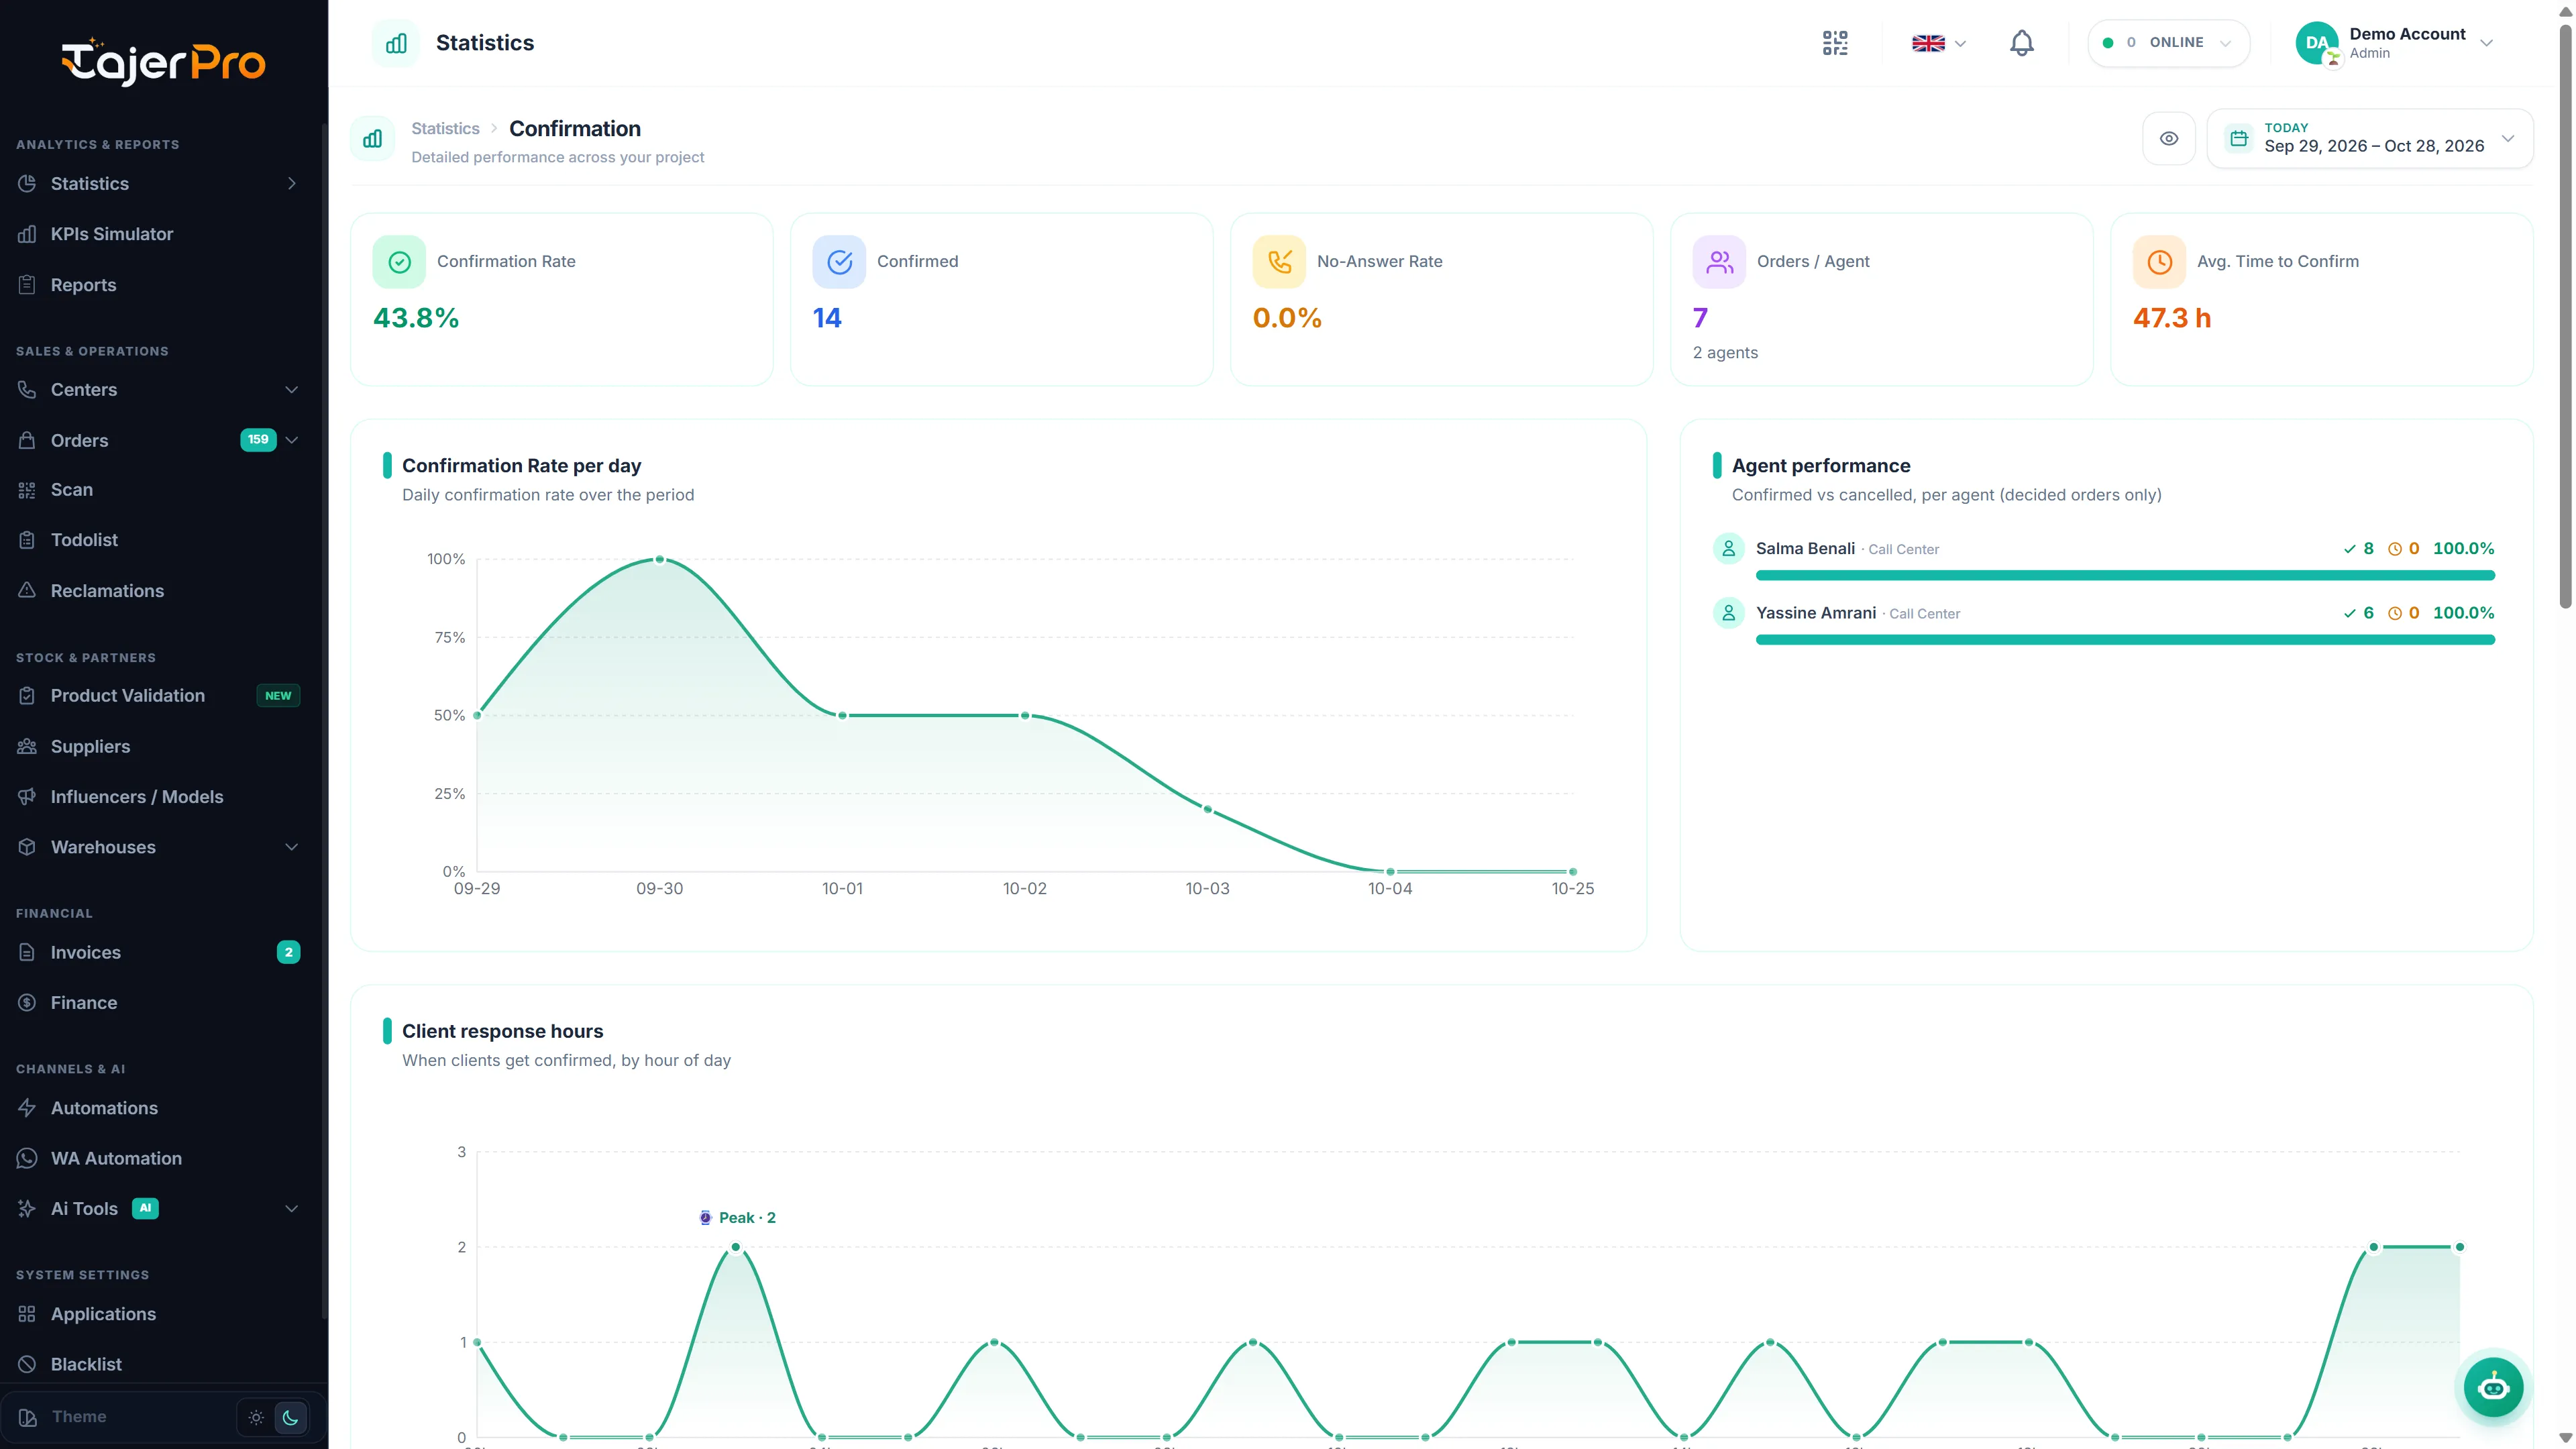Viewport: 2576px width, 1449px height.
Task: Click Yassine Amrani's progress bar
Action: tap(2125, 640)
